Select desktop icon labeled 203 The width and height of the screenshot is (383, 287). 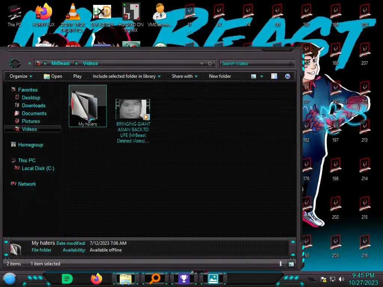pos(335,247)
